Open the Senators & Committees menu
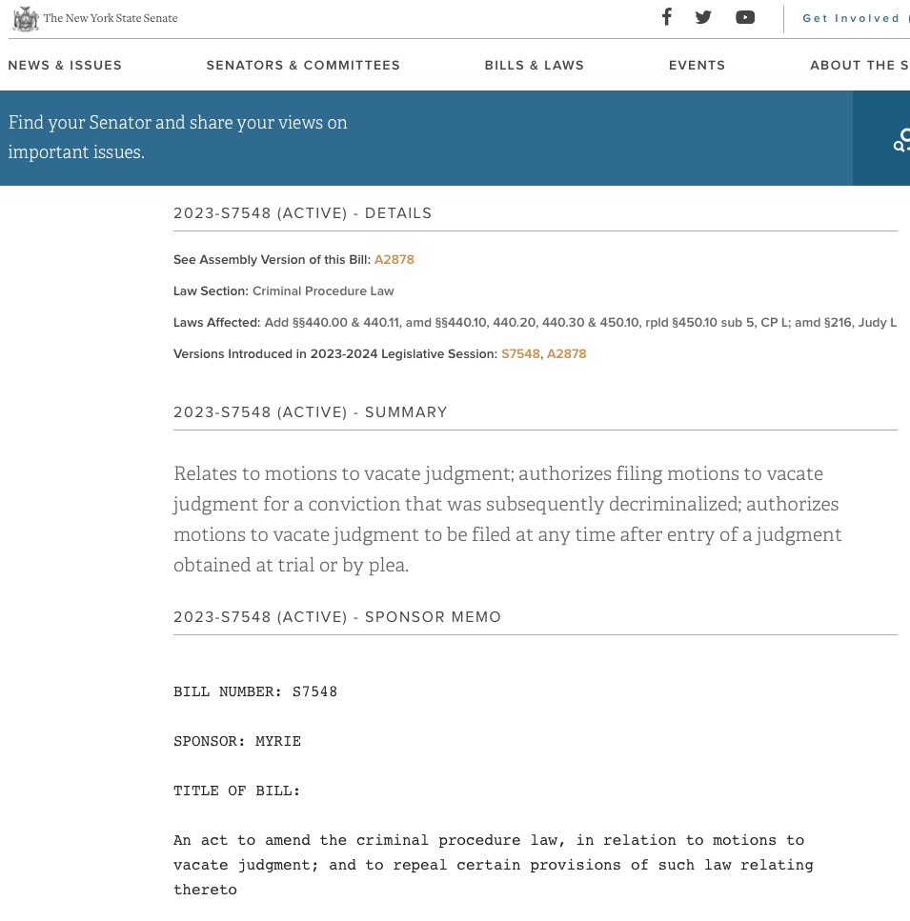Viewport: 910px width, 921px height. coord(303,66)
